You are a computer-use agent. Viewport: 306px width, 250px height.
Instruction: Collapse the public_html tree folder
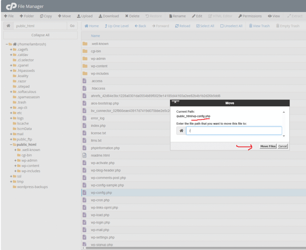[11, 144]
